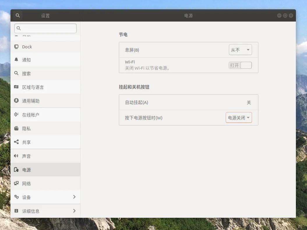Click the 自动挂起 automatic suspend row

(188, 102)
